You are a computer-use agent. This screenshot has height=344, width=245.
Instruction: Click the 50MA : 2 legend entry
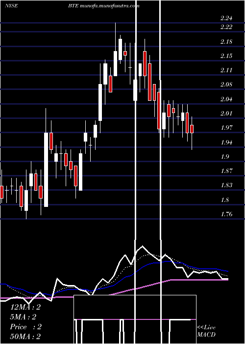(25, 336)
